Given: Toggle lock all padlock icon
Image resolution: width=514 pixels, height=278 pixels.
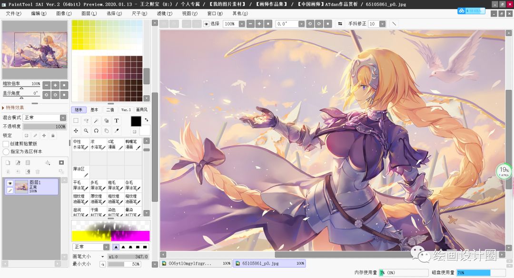Looking at the screenshot, I should [x=53, y=135].
